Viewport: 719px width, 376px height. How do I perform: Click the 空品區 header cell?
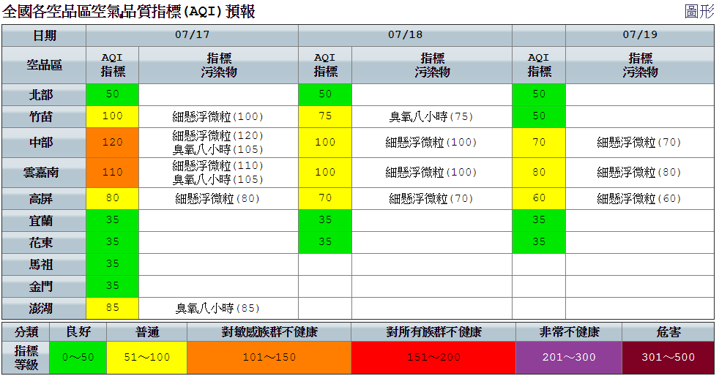coord(44,65)
